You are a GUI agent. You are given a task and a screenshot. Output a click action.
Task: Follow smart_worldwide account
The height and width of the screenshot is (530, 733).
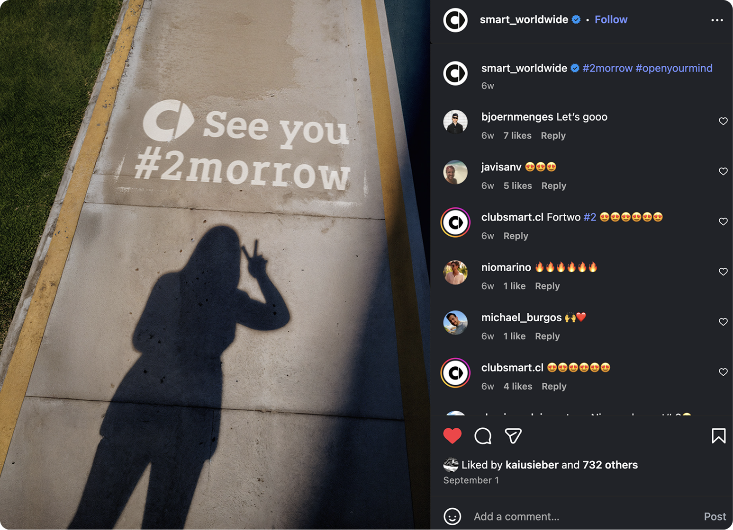(611, 19)
